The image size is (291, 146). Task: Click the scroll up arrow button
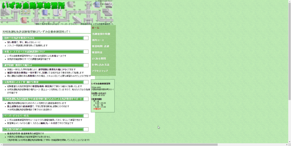pos(289,1)
